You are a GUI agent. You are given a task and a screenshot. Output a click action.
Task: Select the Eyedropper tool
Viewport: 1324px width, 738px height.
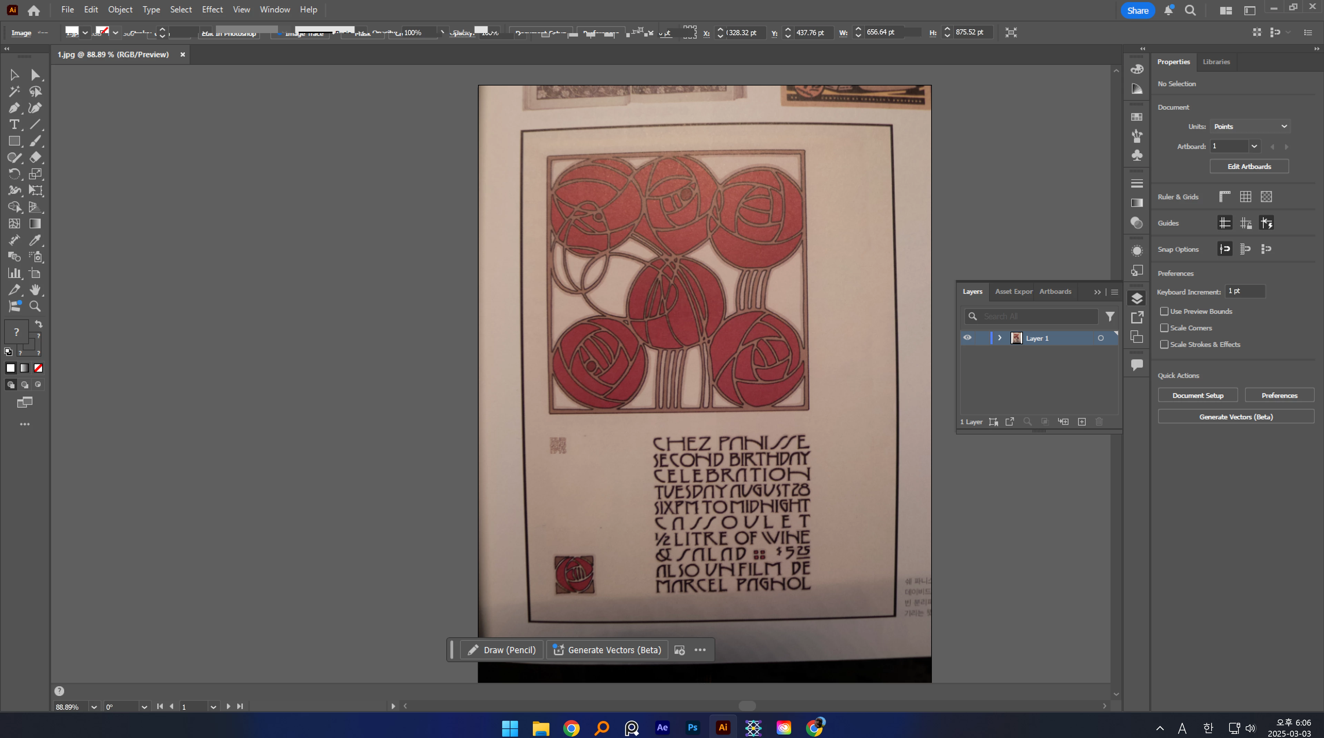coord(35,240)
